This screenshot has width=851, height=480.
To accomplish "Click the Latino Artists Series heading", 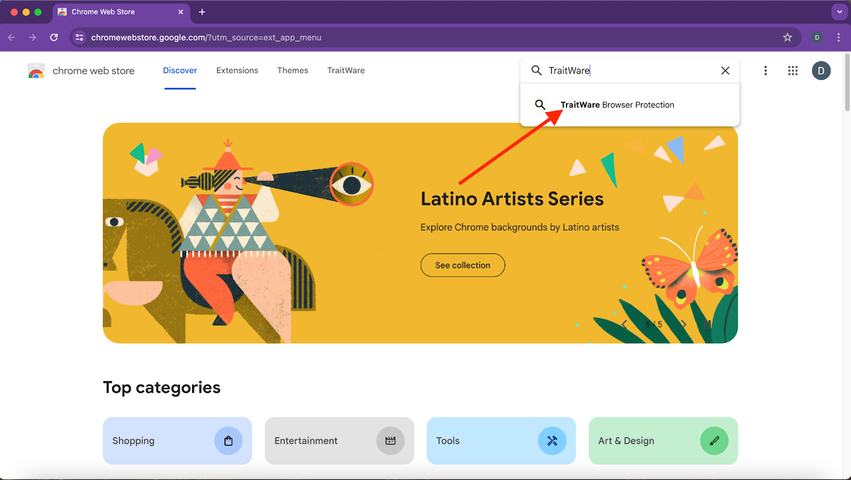I will click(512, 199).
